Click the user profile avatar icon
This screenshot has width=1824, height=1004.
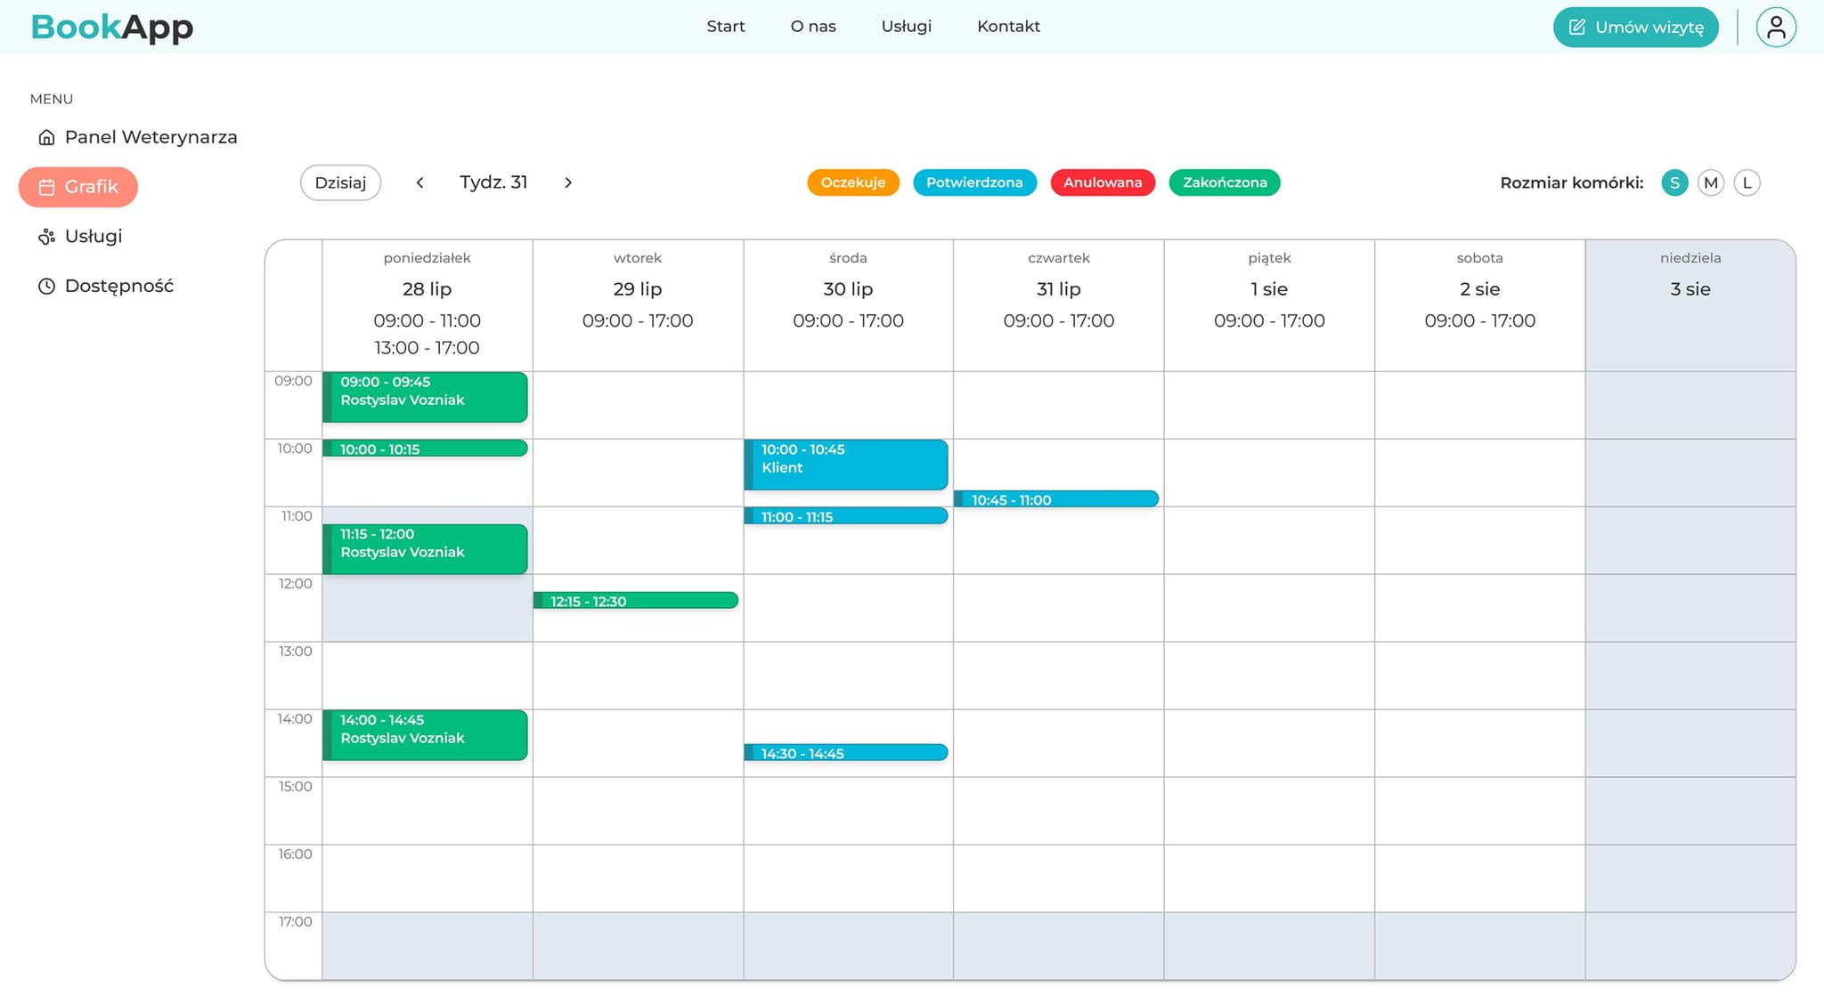[x=1775, y=27]
